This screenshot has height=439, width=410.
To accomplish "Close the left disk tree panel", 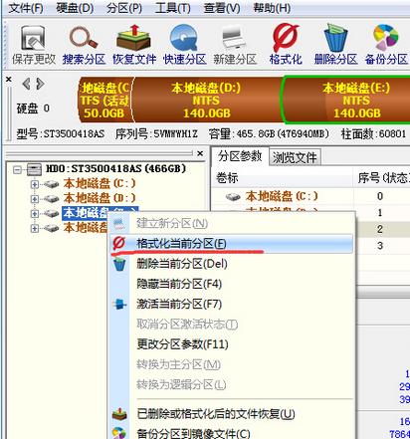I will tap(200, 153).
